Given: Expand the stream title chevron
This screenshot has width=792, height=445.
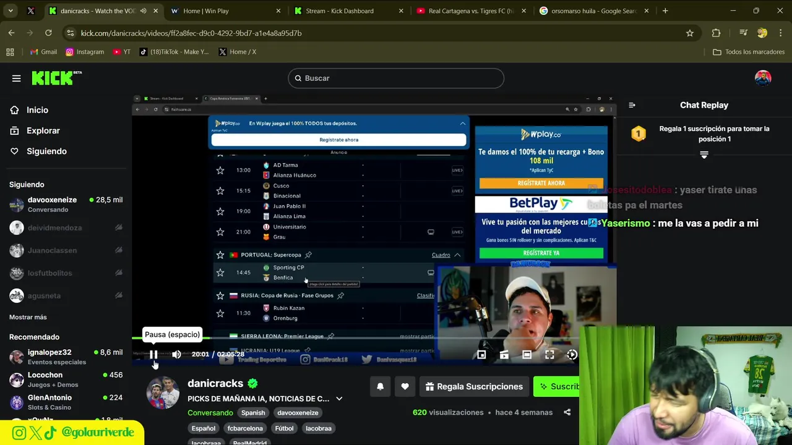Looking at the screenshot, I should 339,399.
